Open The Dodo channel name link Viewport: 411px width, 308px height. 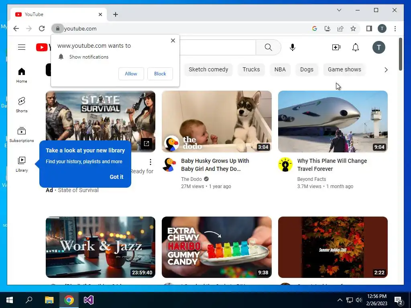[x=191, y=179]
